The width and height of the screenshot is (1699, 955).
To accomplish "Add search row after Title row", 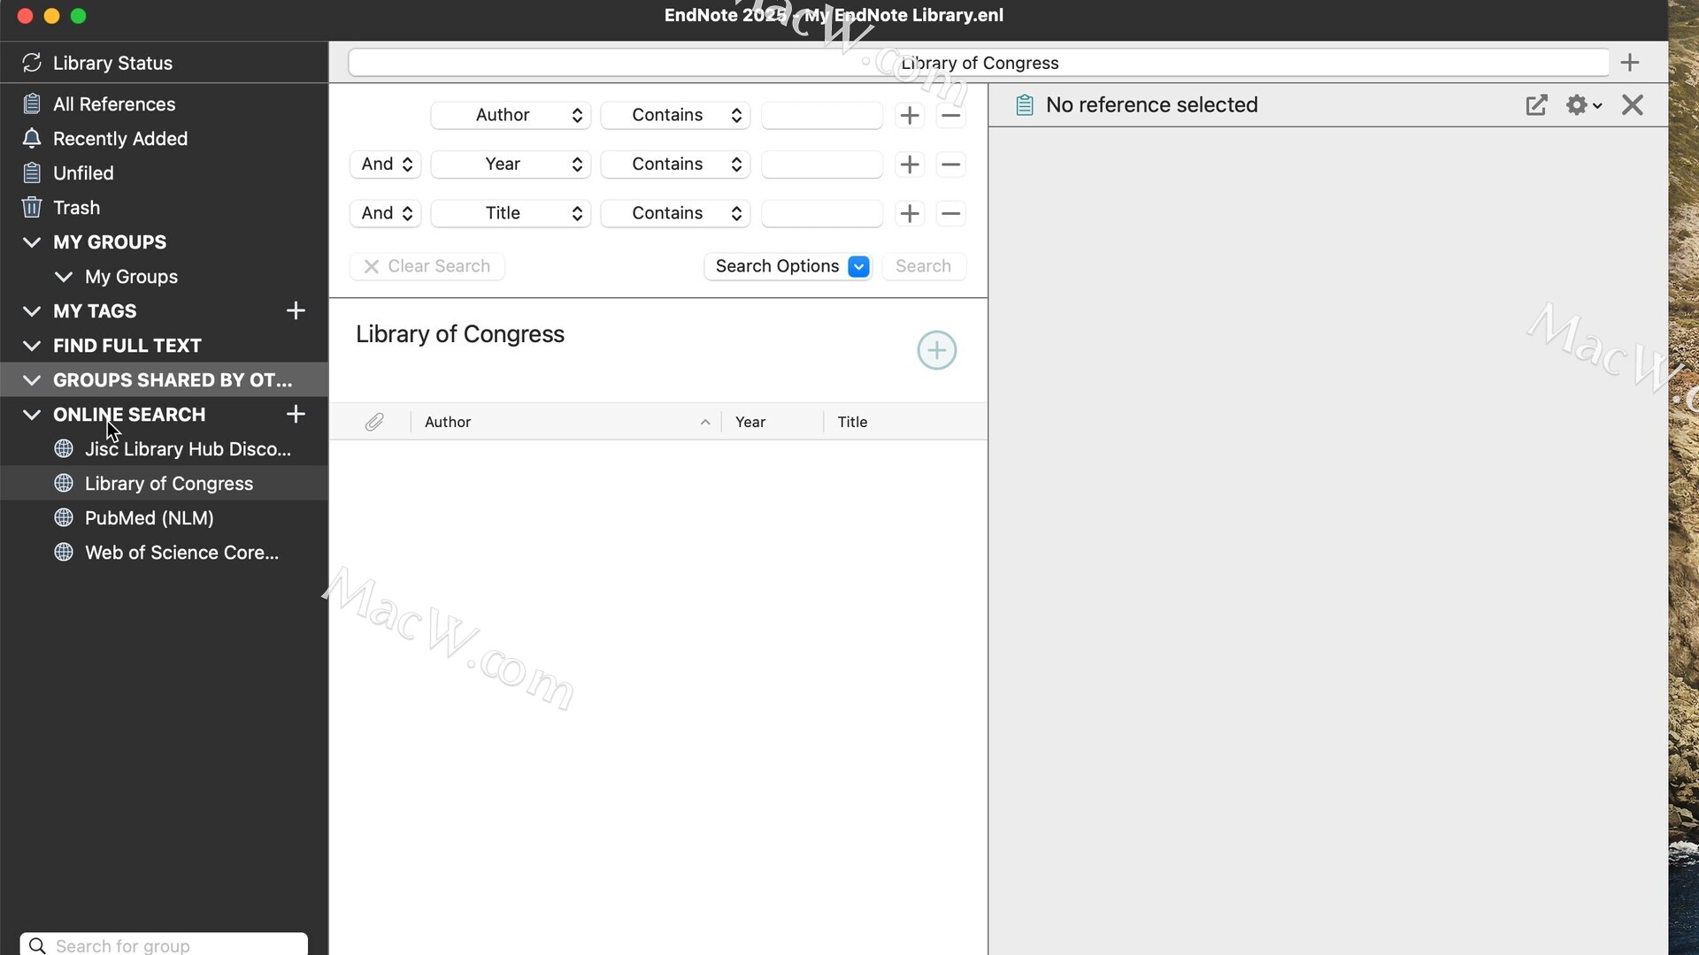I will pyautogui.click(x=910, y=213).
